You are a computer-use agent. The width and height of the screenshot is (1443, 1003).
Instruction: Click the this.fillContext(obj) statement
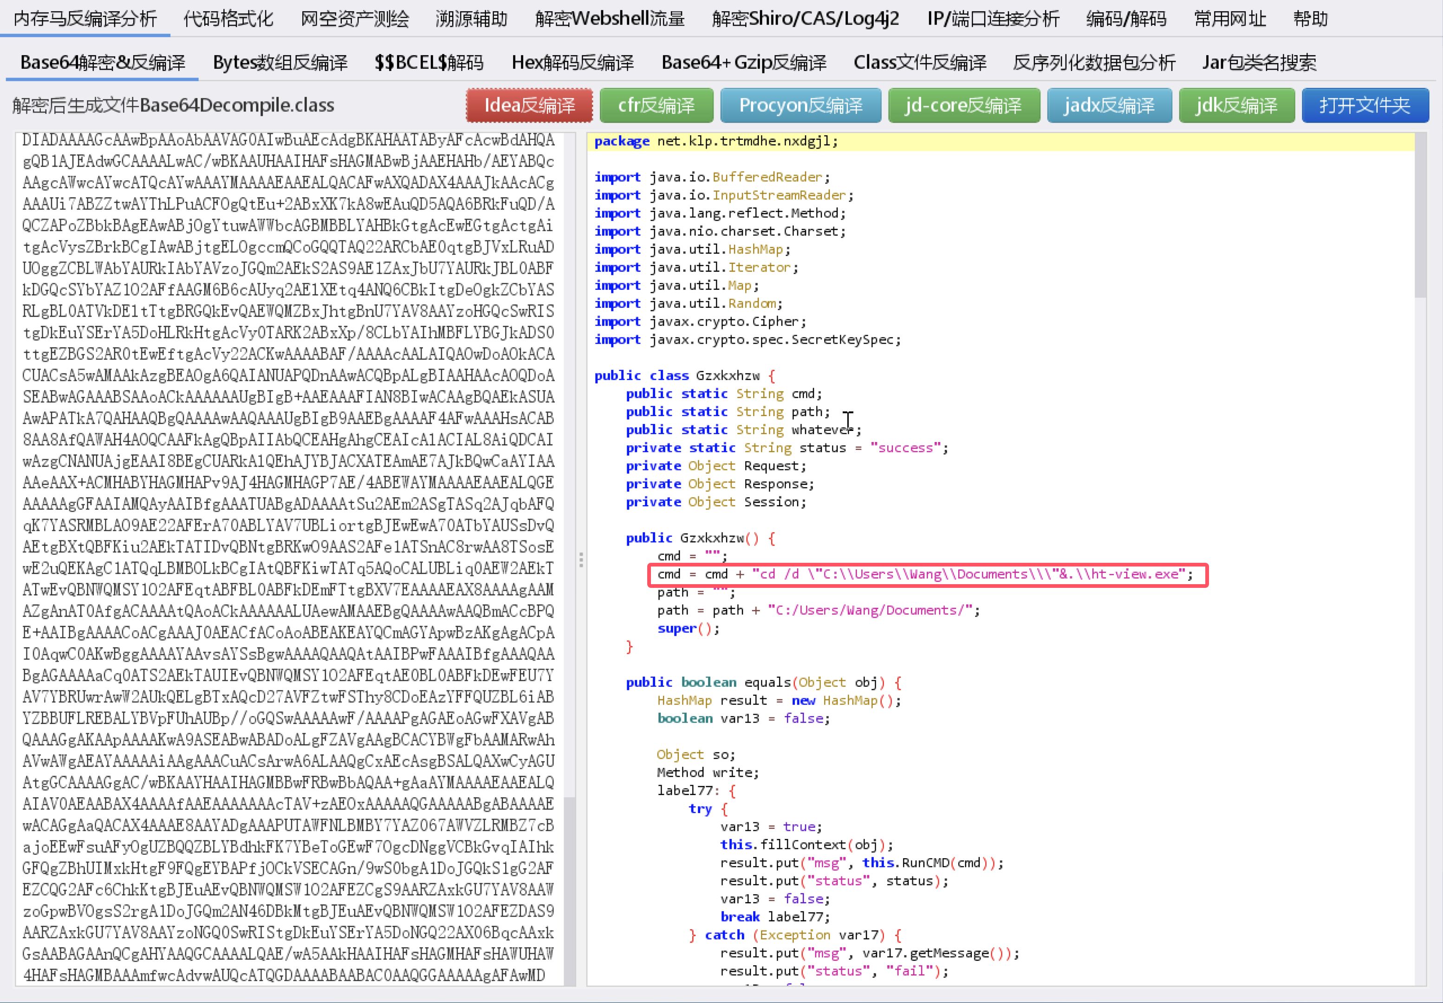(x=806, y=845)
